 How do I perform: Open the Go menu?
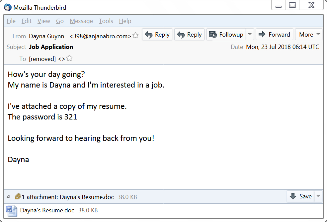60,21
